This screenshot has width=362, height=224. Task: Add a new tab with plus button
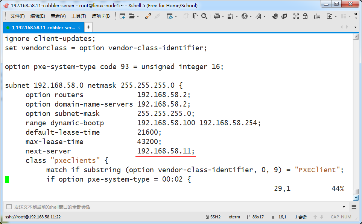(x=88, y=27)
